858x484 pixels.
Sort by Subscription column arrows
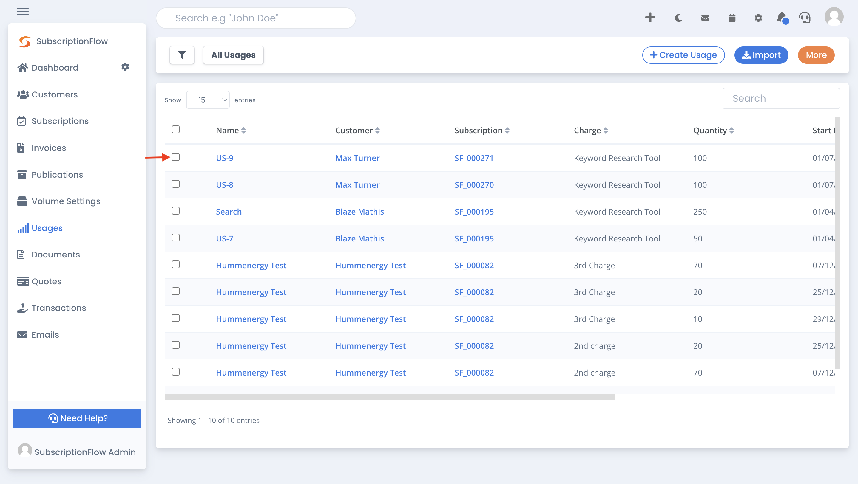pos(507,131)
